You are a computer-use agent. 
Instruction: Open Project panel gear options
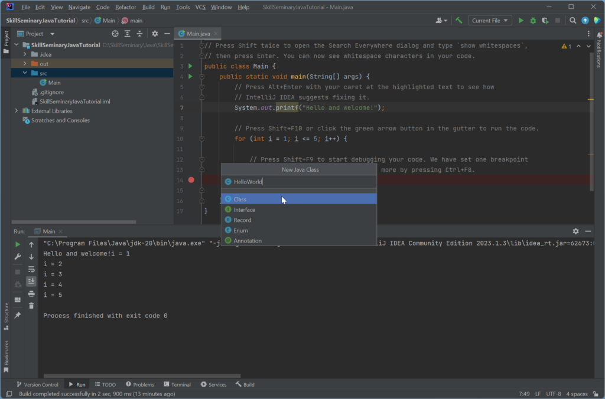(155, 34)
